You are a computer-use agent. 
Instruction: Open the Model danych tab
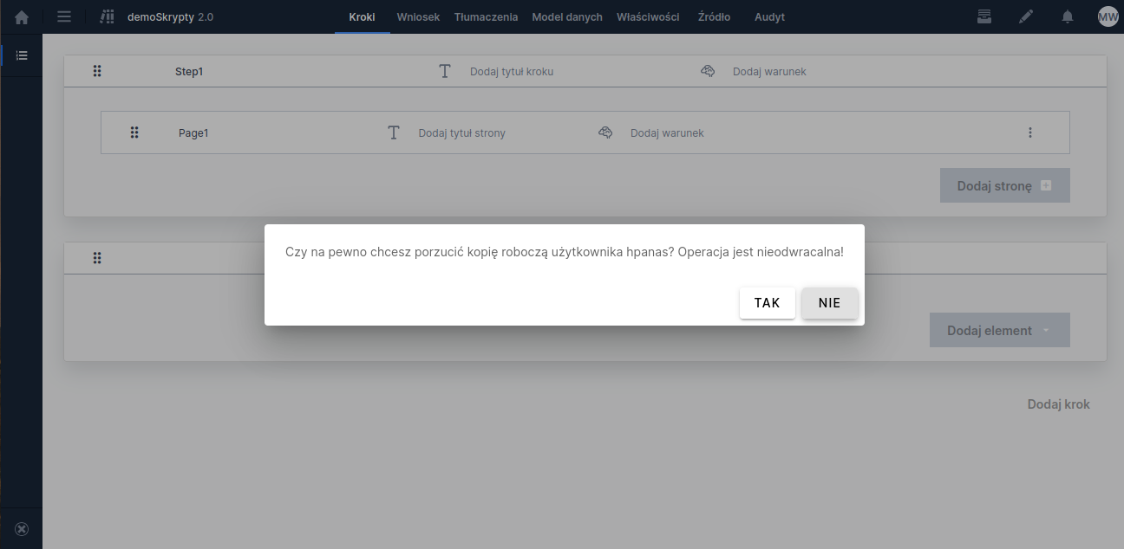567,16
